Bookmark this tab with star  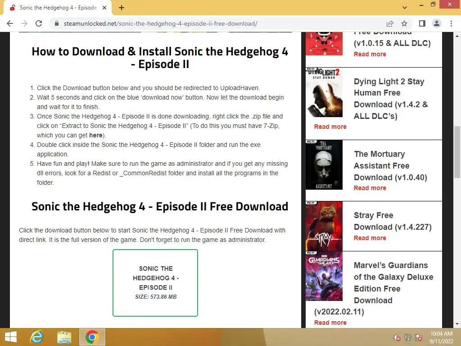pos(404,23)
